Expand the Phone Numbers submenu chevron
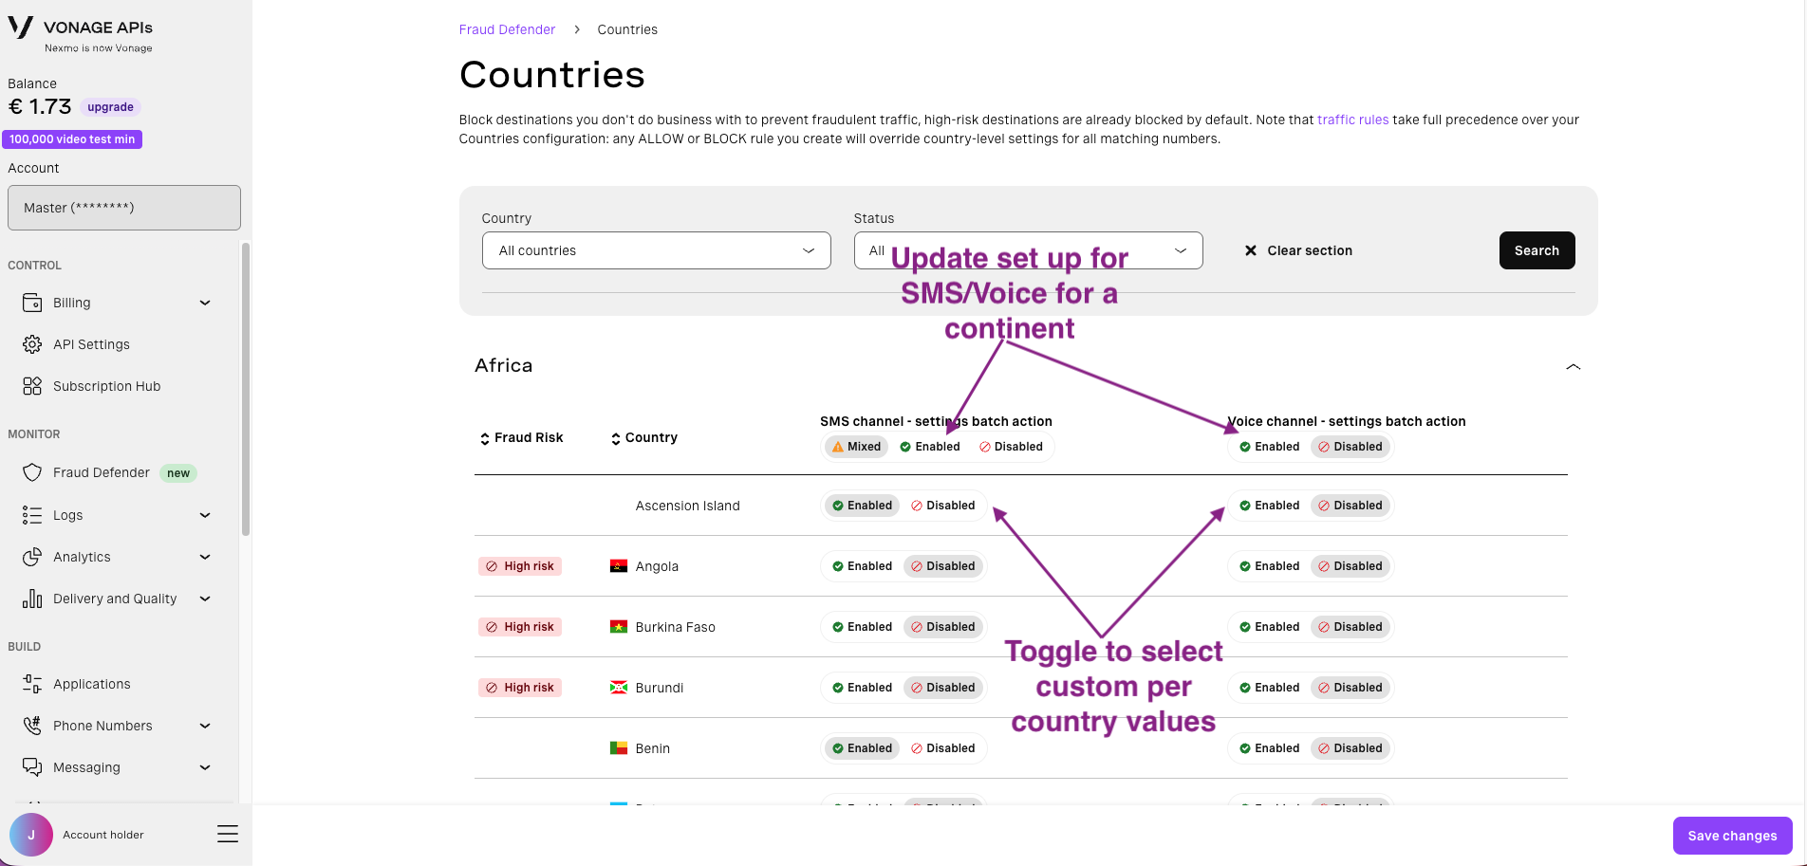Screen dimensions: 1807x866 [x=205, y=726]
